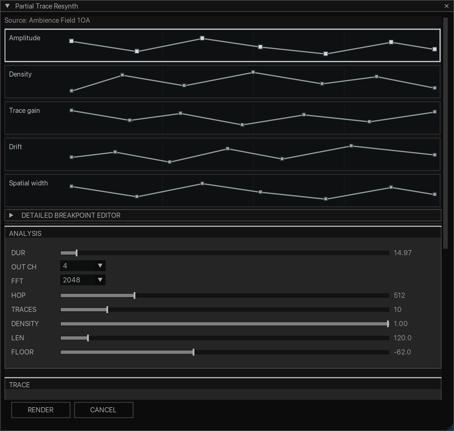Click the highest Drift envelope breakpoint
Viewport: 454px width, 431px height.
tap(351, 146)
